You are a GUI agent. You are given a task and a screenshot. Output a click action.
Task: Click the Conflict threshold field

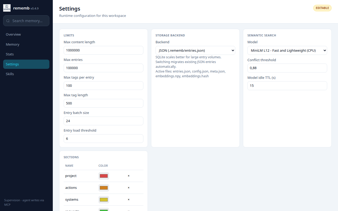[x=287, y=68]
